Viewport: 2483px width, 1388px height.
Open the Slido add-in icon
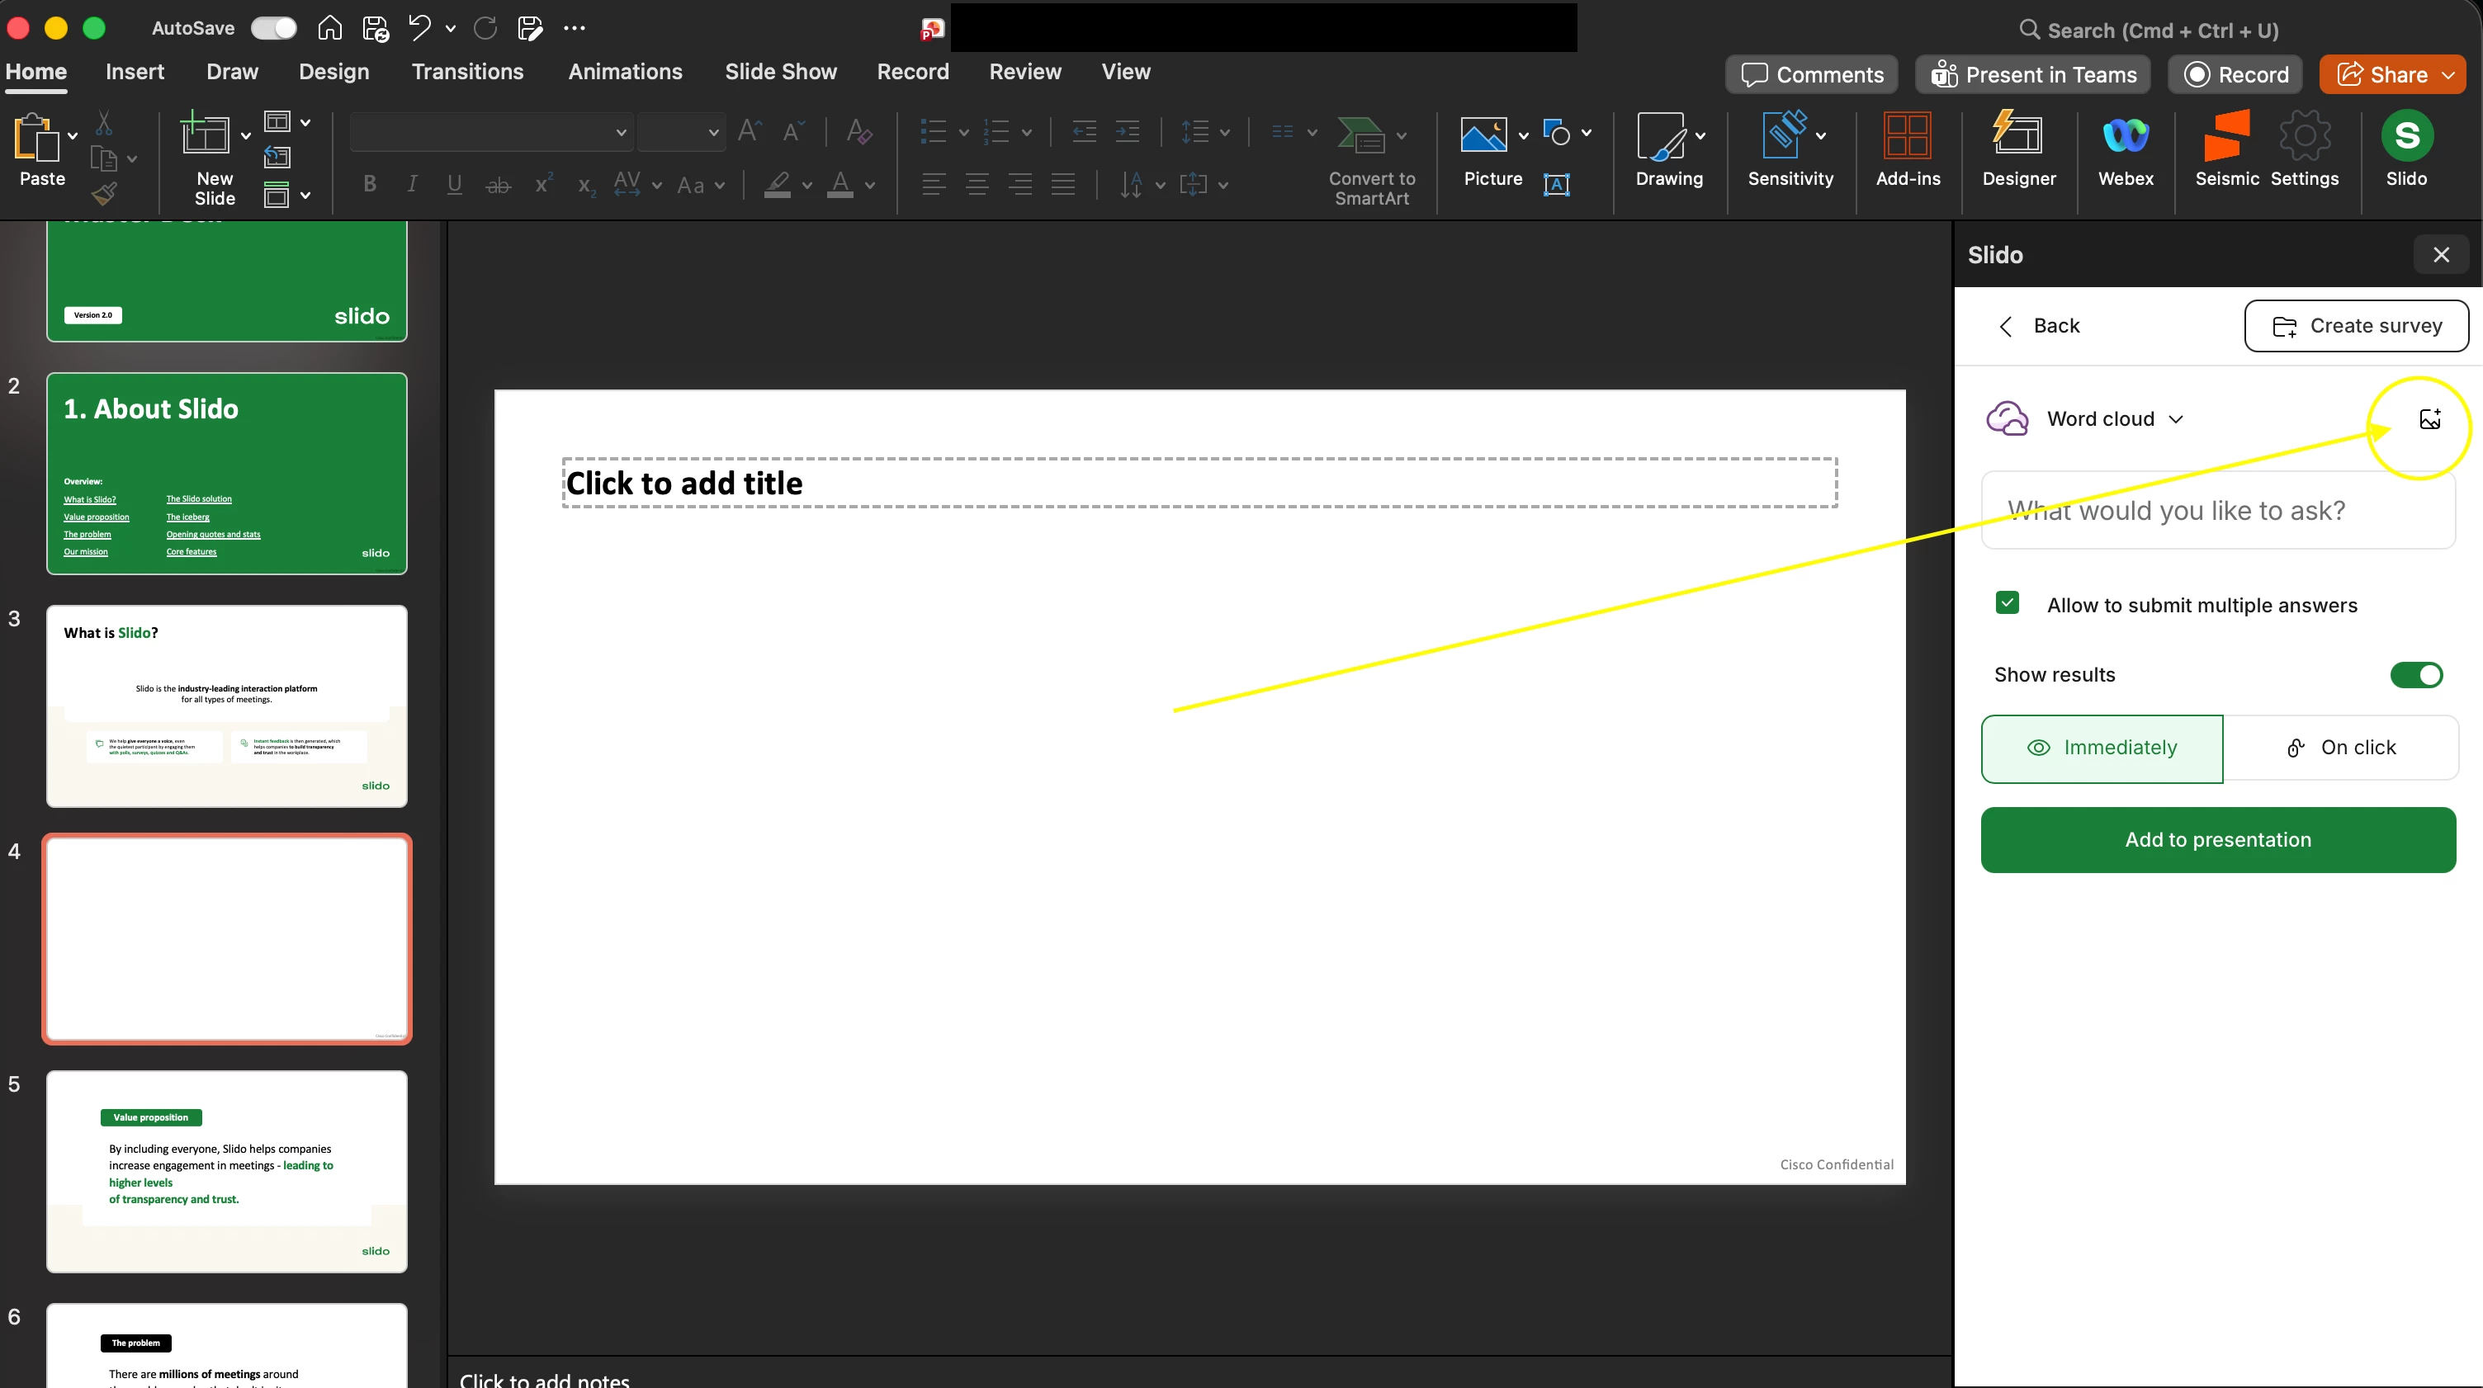2406,137
